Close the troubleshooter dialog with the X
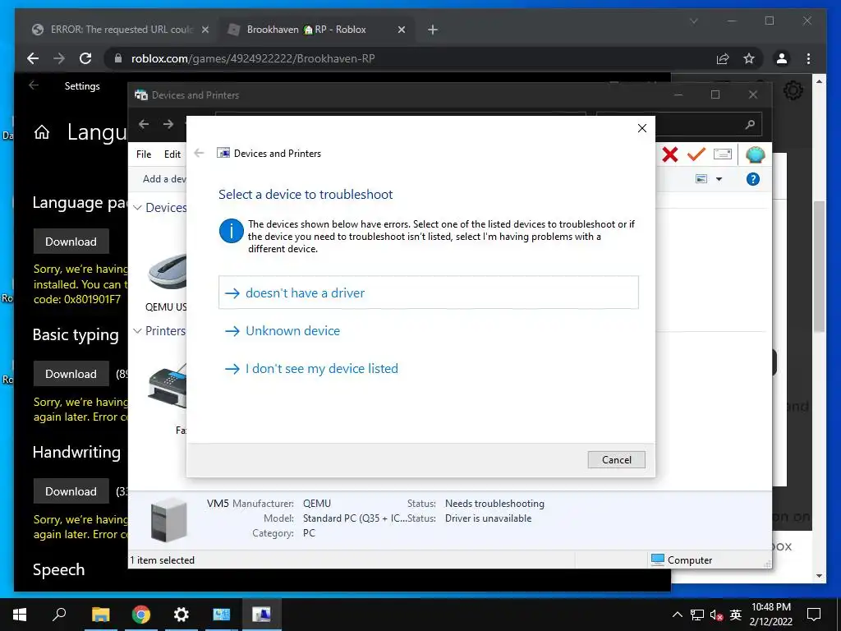The image size is (841, 631). tap(642, 128)
